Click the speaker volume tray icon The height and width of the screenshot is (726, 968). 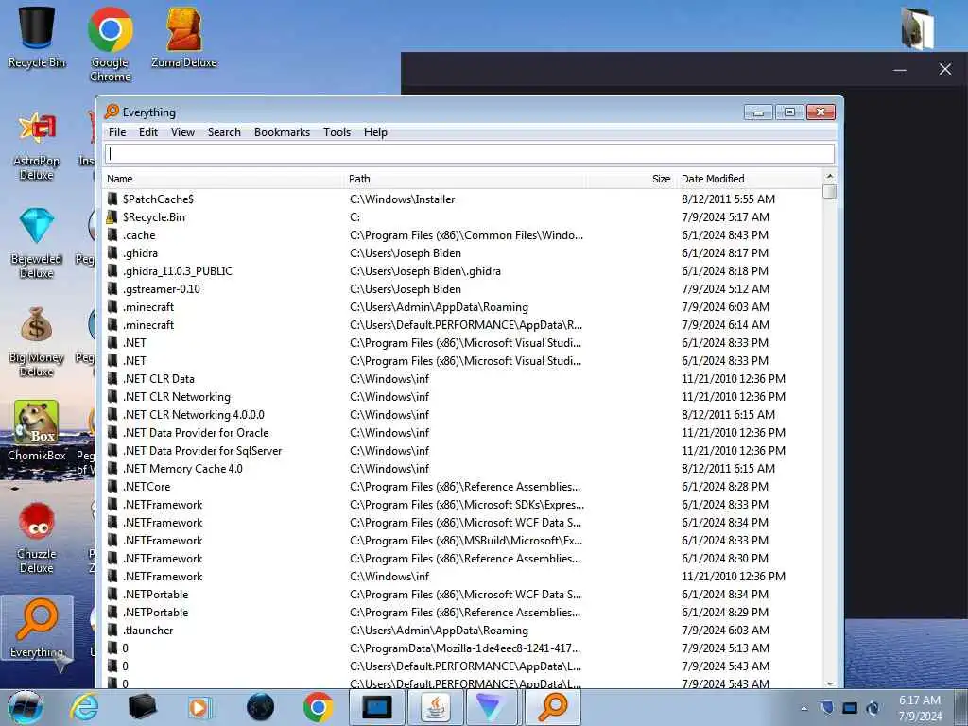[x=873, y=708]
